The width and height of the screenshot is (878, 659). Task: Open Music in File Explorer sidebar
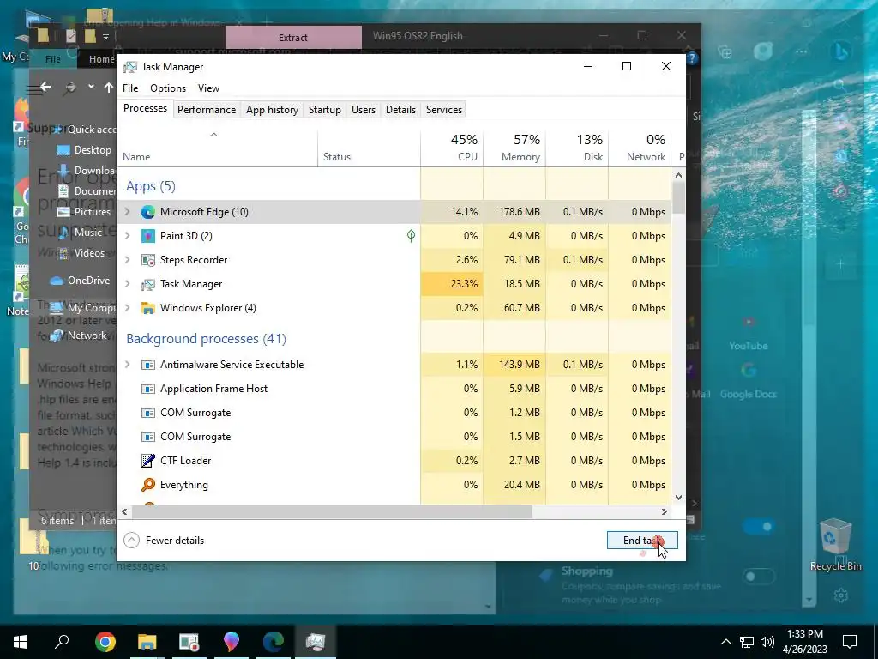(81, 233)
